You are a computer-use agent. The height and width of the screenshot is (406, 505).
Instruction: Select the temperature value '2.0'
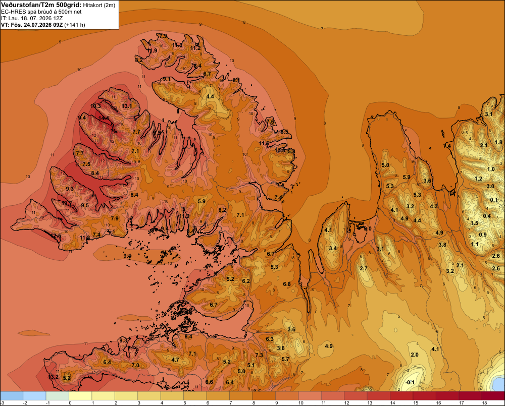(x=415, y=355)
